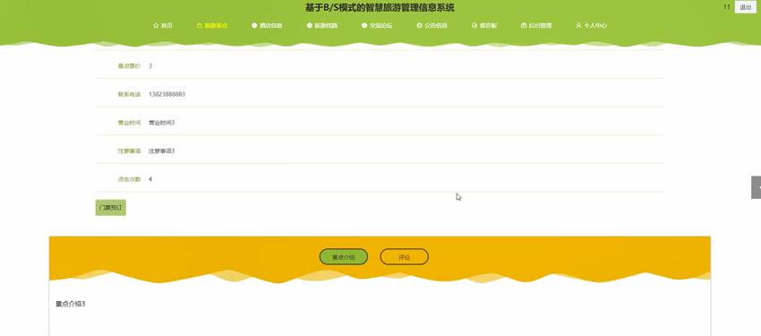
Task: Click the 营业时间3 value text
Action: (x=162, y=123)
